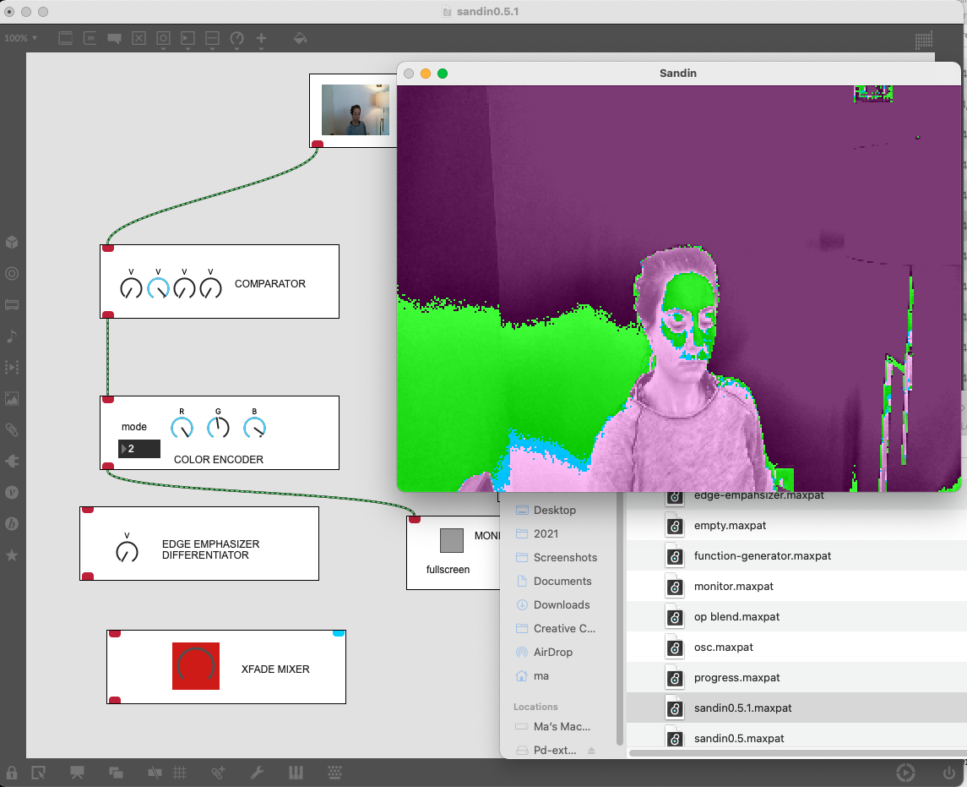Select Ma's Mac under Locations
The height and width of the screenshot is (787, 967).
point(562,726)
